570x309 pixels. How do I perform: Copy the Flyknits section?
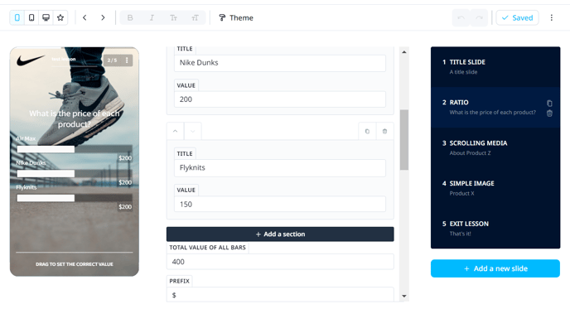coord(367,131)
